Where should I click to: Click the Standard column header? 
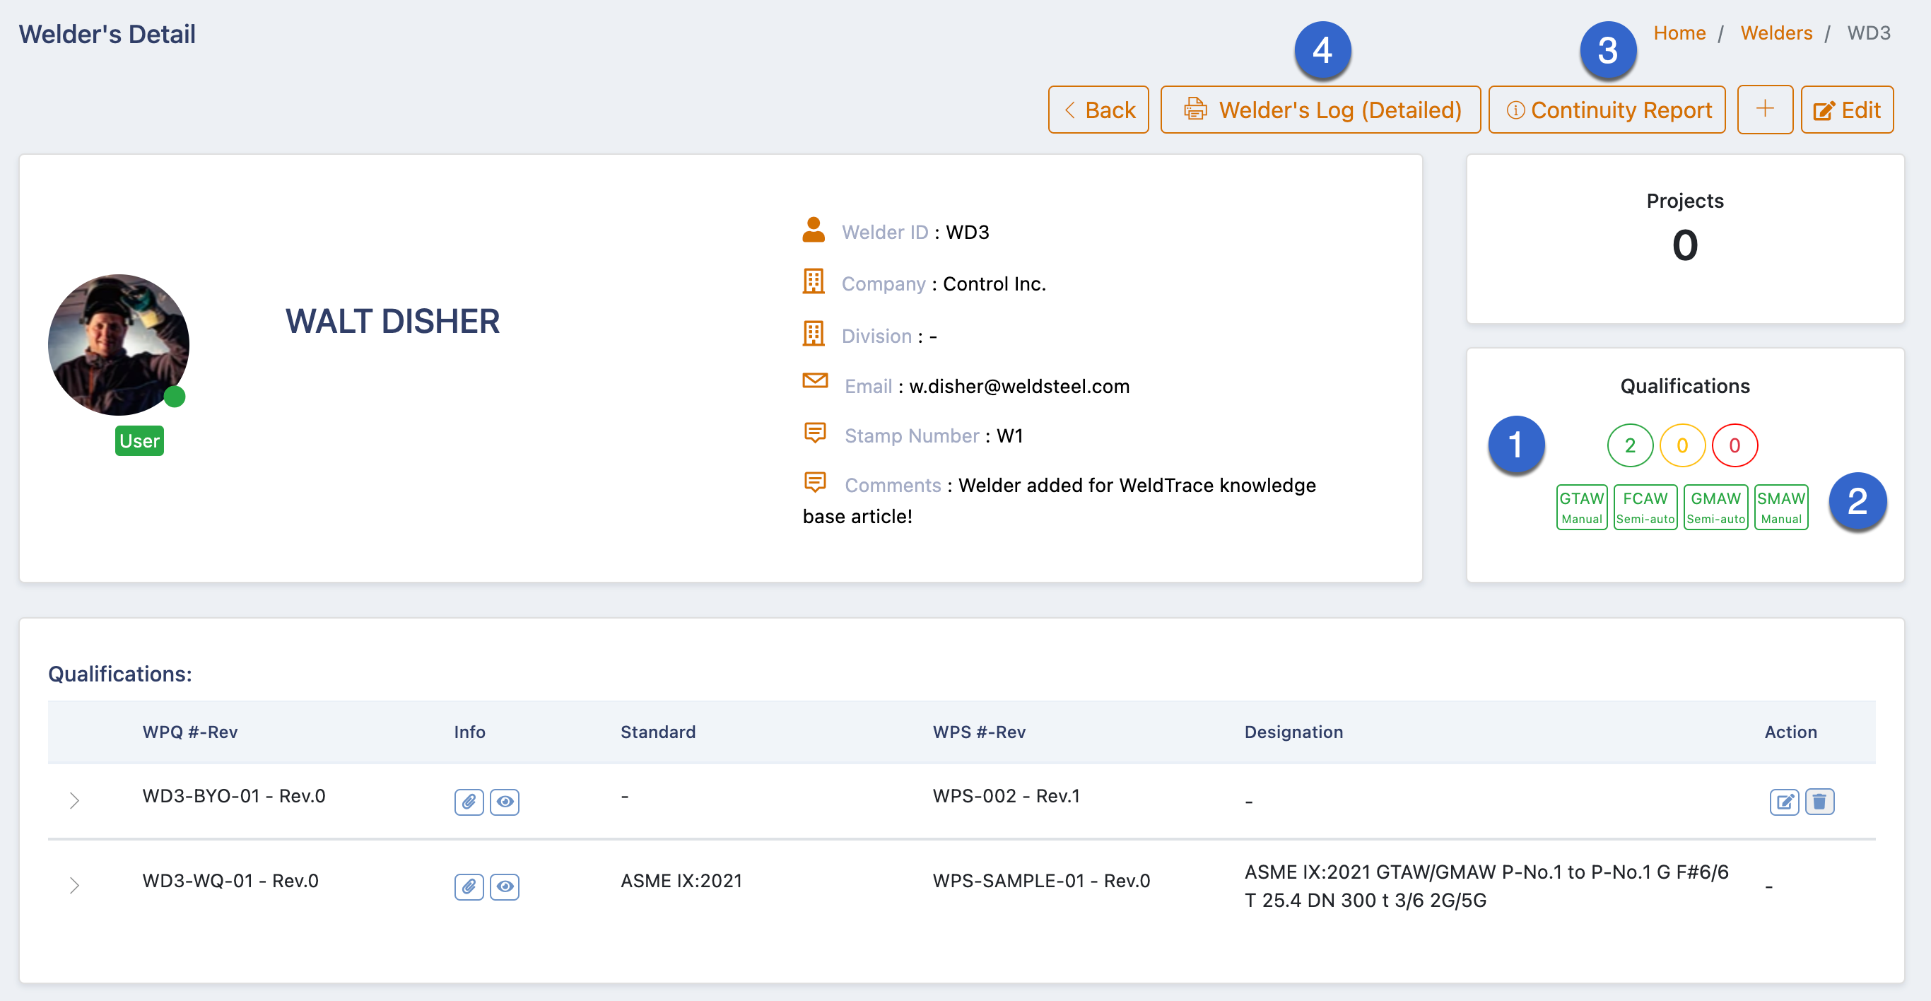(657, 732)
